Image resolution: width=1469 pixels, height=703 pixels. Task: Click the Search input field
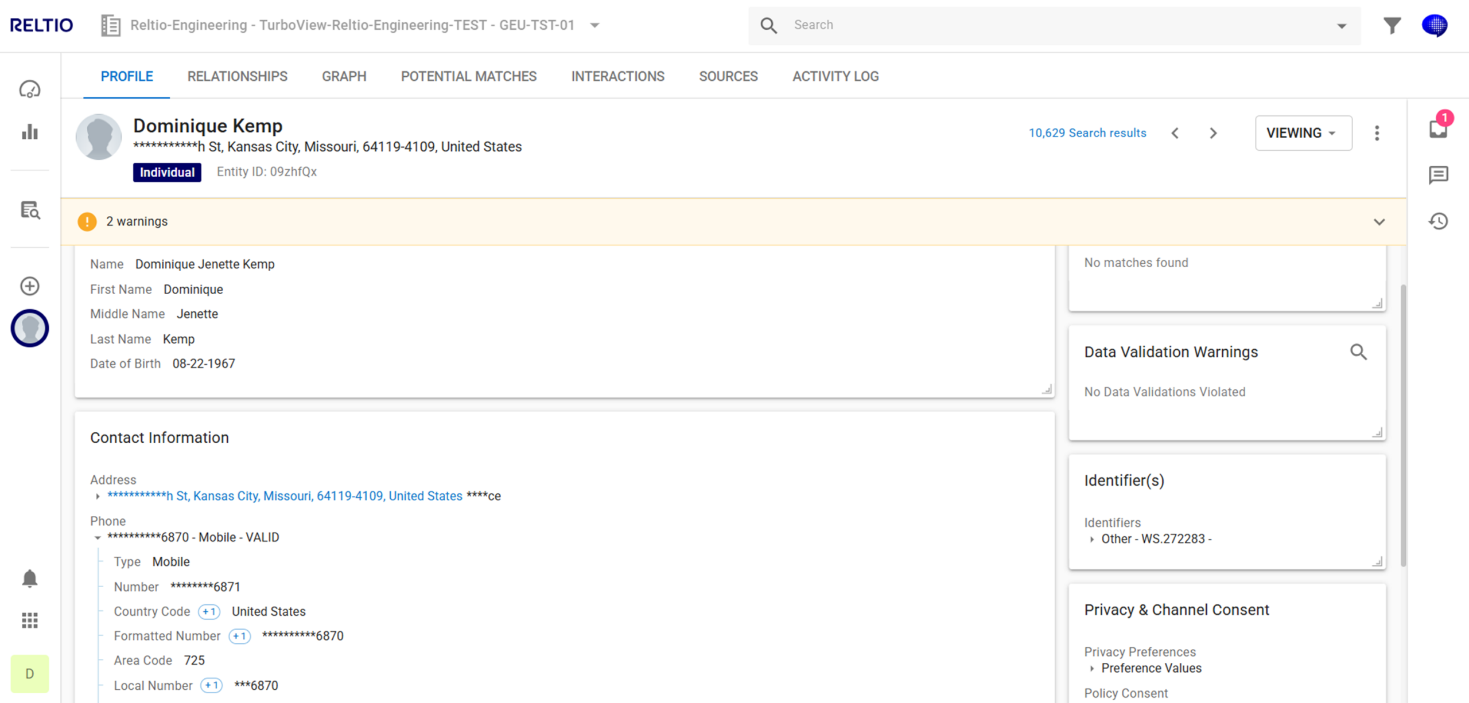1056,25
